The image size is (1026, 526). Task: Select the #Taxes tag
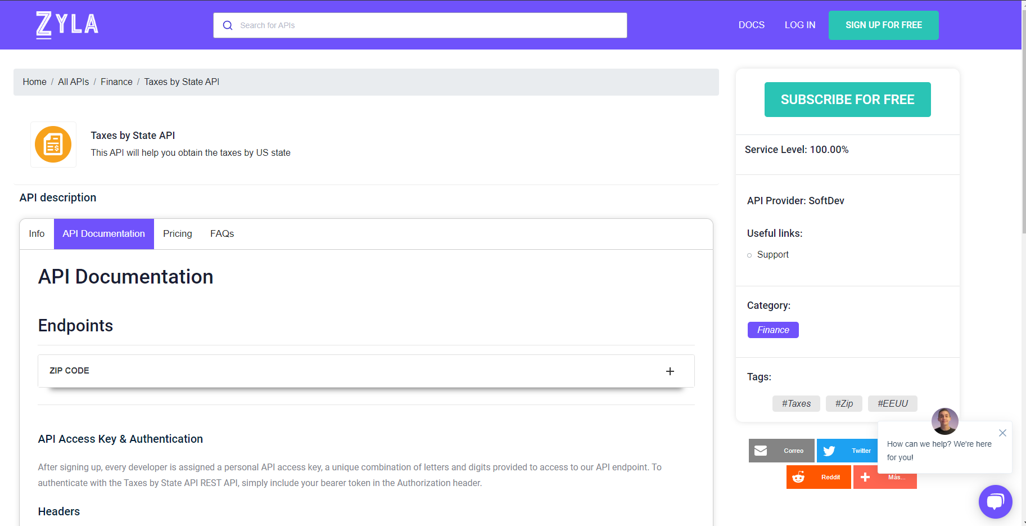[796, 403]
